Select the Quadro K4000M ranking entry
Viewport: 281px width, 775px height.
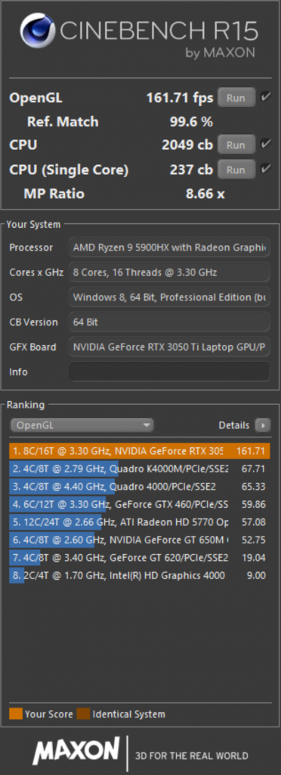[140, 468]
